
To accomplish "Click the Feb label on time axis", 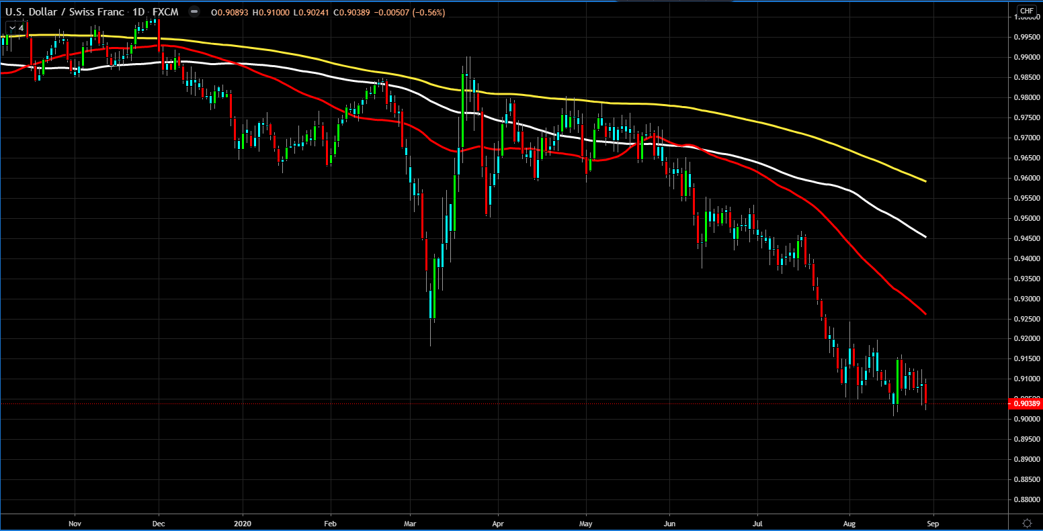I will (330, 522).
